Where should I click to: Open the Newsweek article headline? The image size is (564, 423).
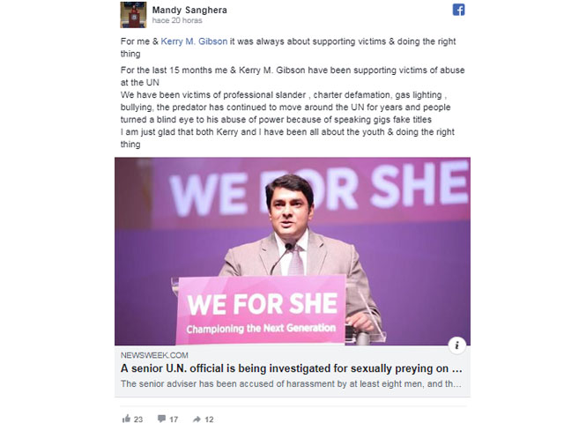[x=292, y=368]
